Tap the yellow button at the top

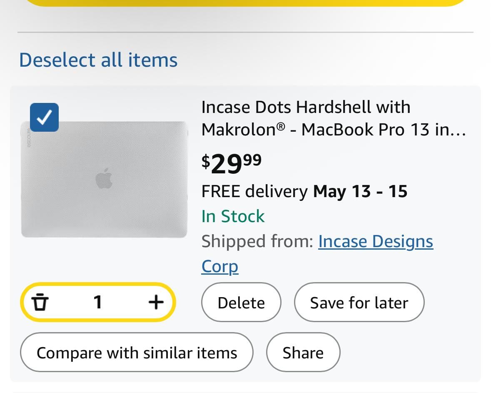click(246, 3)
